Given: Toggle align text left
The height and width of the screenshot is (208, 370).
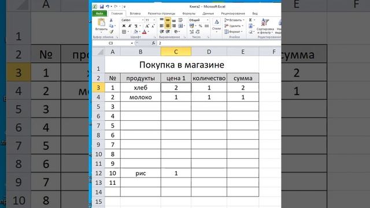Looking at the screenshot, I should click(162, 25).
